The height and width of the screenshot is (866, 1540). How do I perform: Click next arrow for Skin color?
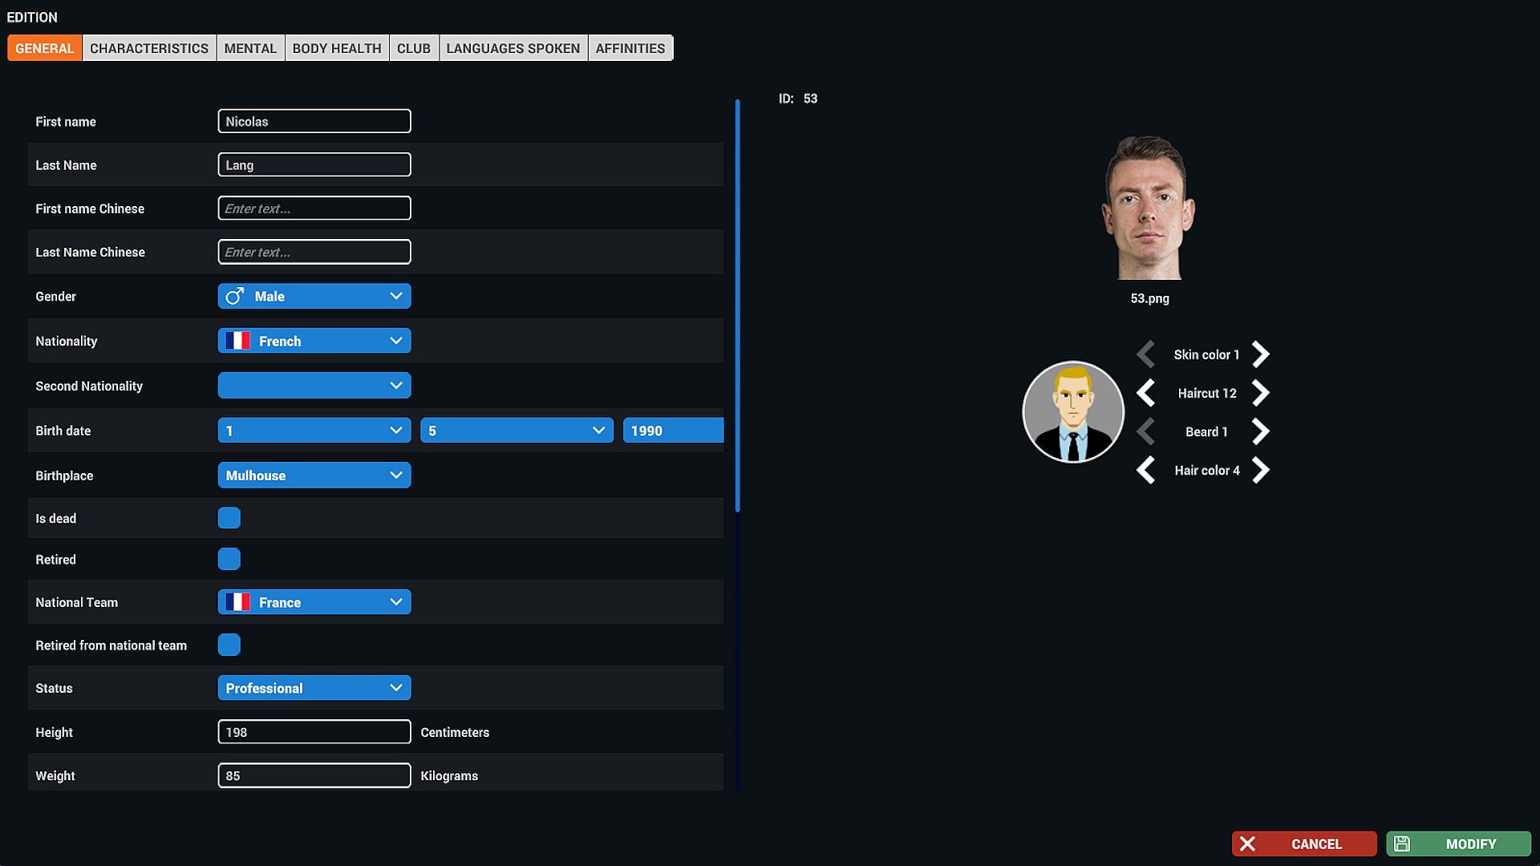[x=1261, y=354]
